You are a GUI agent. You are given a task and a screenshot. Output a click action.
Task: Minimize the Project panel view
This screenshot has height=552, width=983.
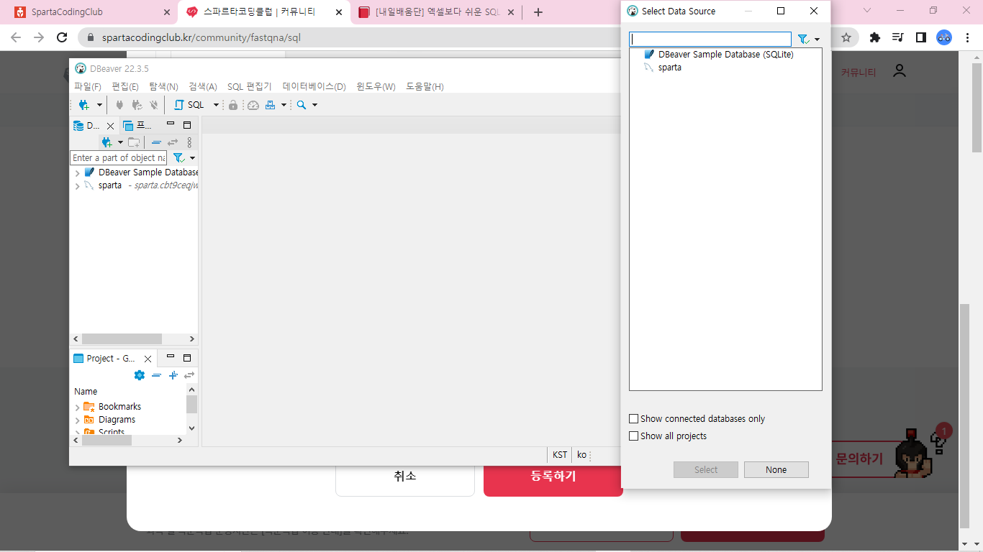tap(171, 356)
